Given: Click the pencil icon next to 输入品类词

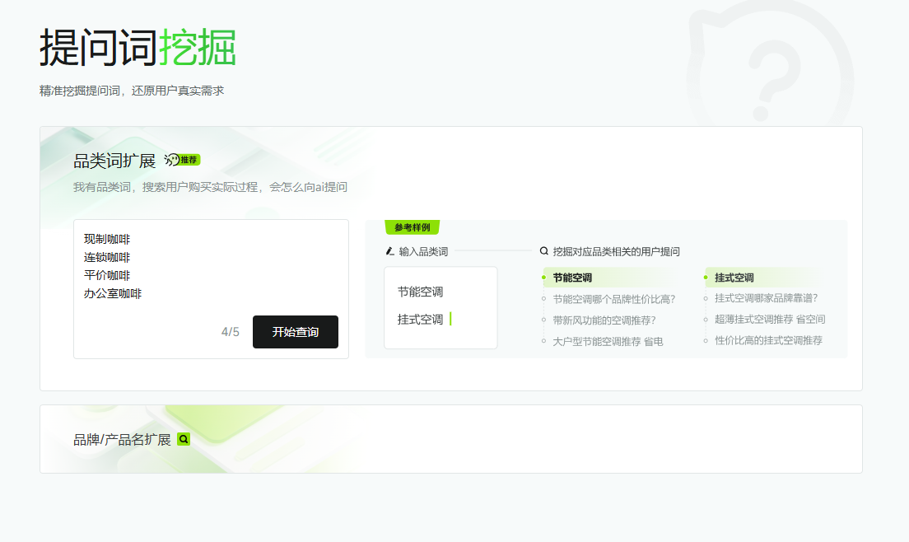Looking at the screenshot, I should (x=390, y=251).
